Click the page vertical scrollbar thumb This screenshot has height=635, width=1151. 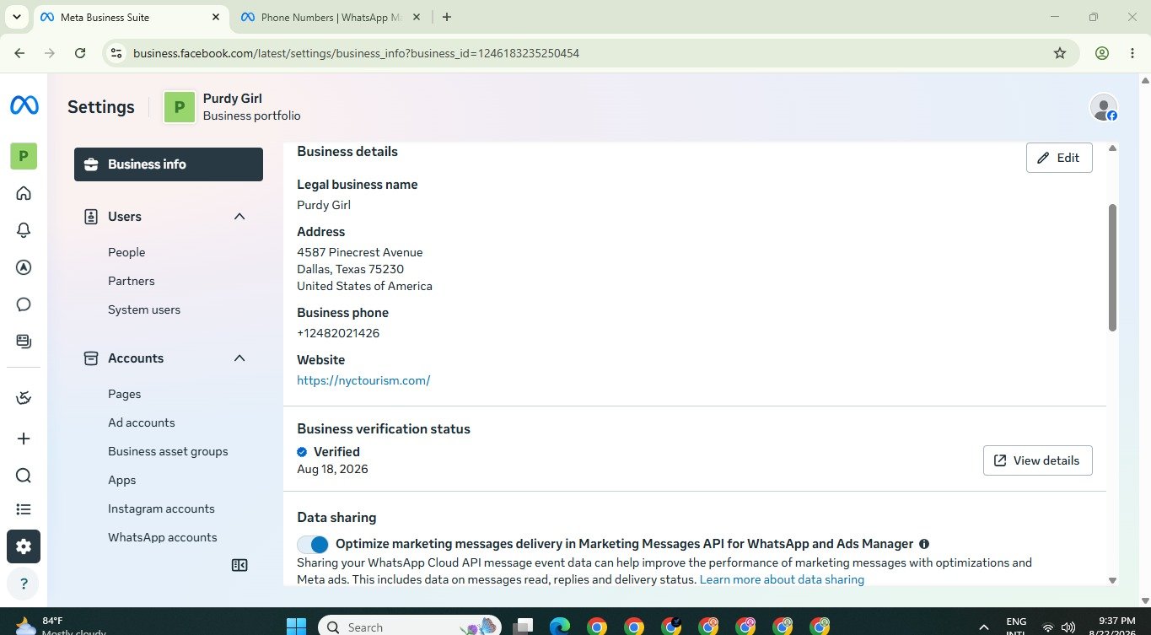[1112, 267]
